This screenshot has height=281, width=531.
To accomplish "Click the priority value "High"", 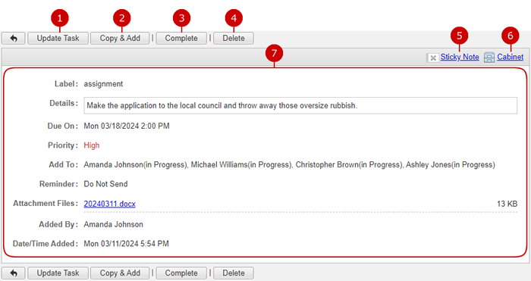I will click(x=92, y=145).
